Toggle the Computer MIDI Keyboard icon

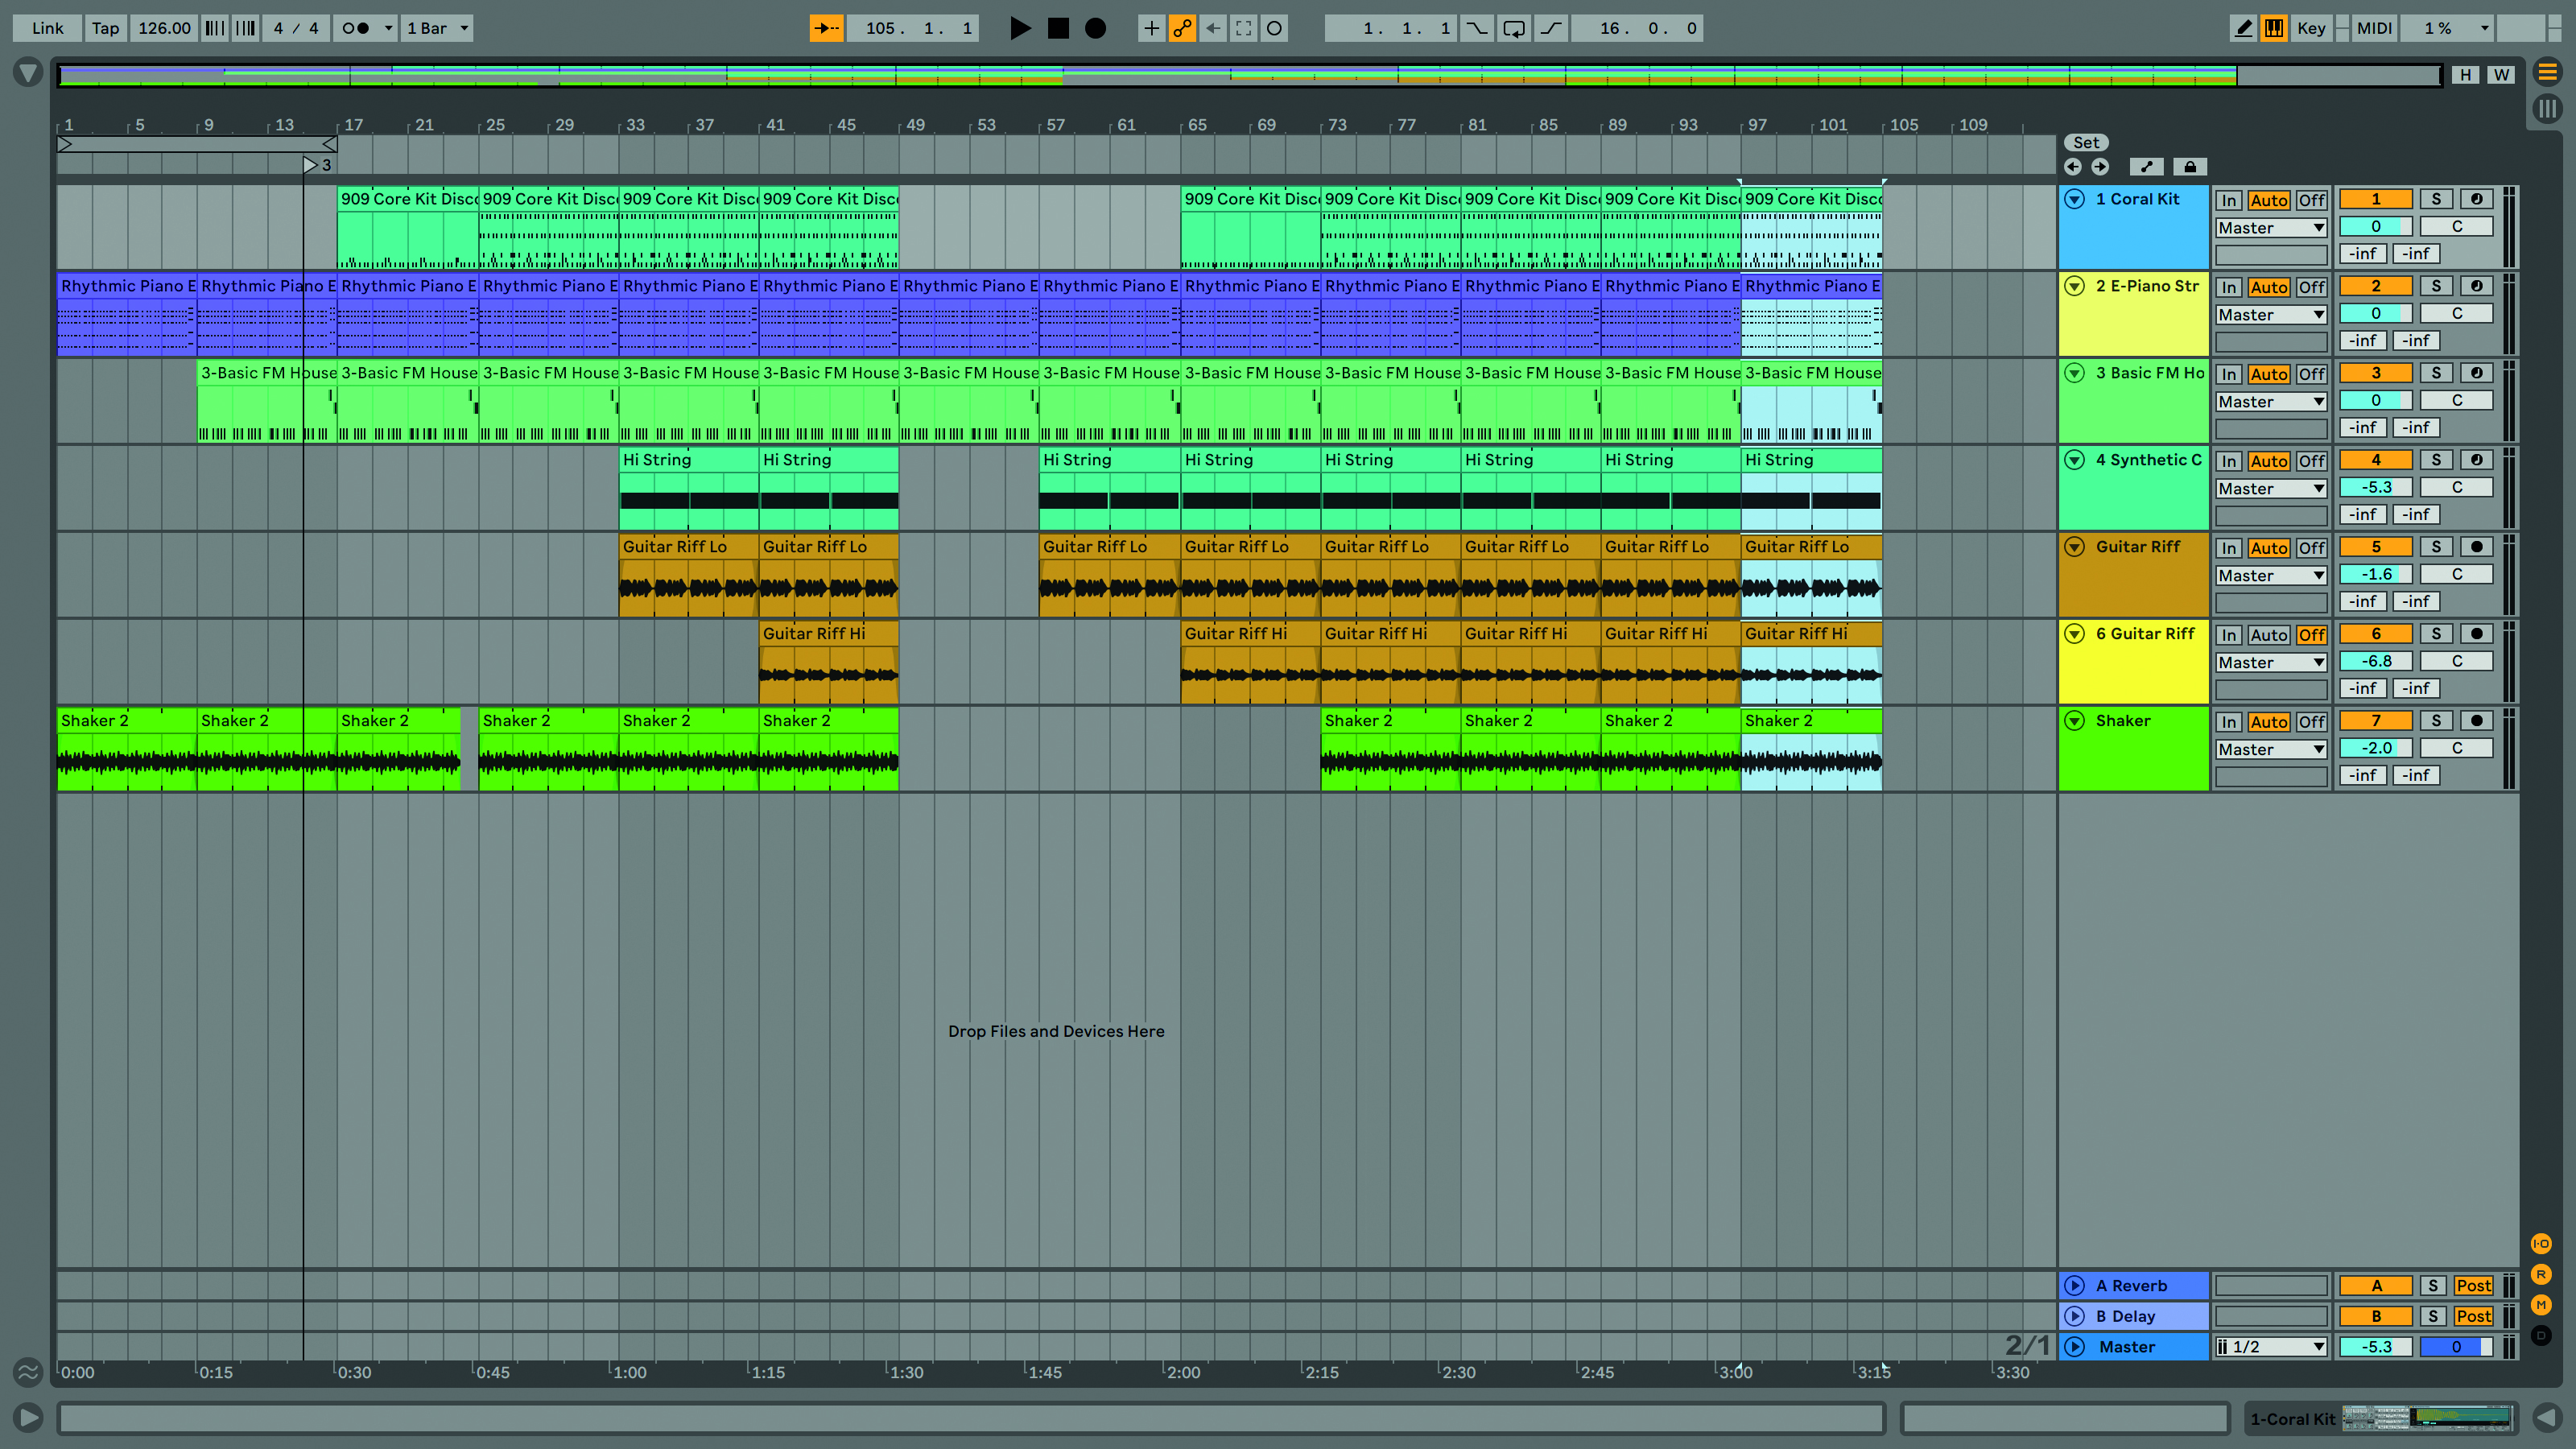(2274, 28)
